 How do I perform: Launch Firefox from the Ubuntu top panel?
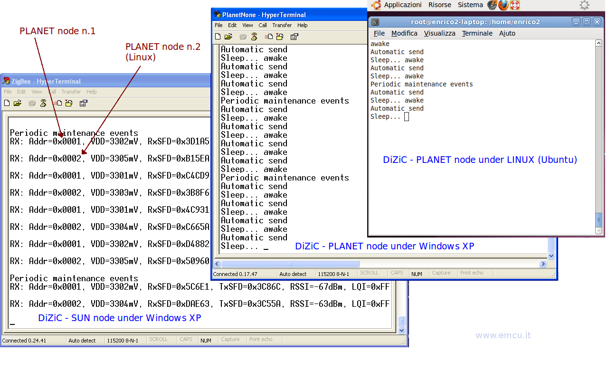503,5
